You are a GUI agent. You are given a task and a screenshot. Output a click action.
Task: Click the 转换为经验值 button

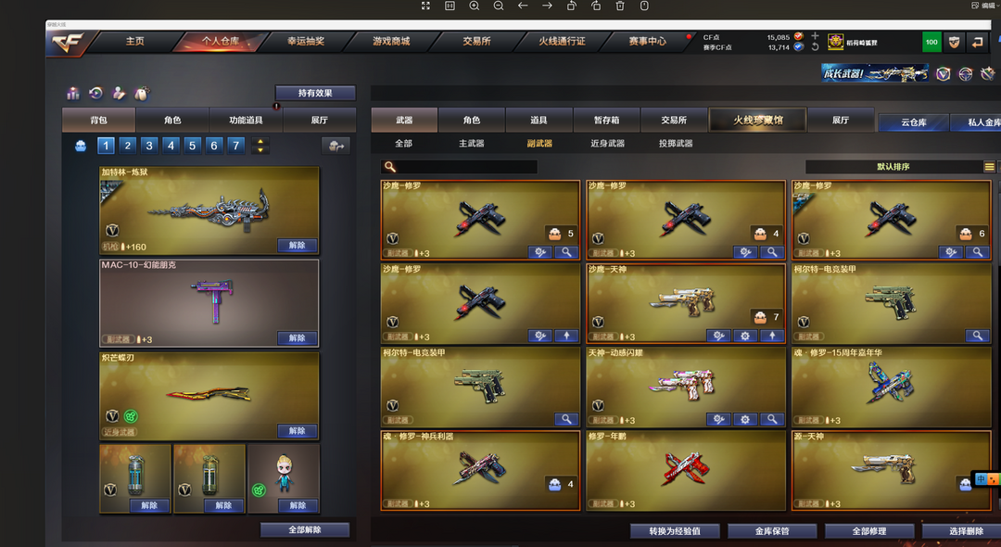(675, 531)
